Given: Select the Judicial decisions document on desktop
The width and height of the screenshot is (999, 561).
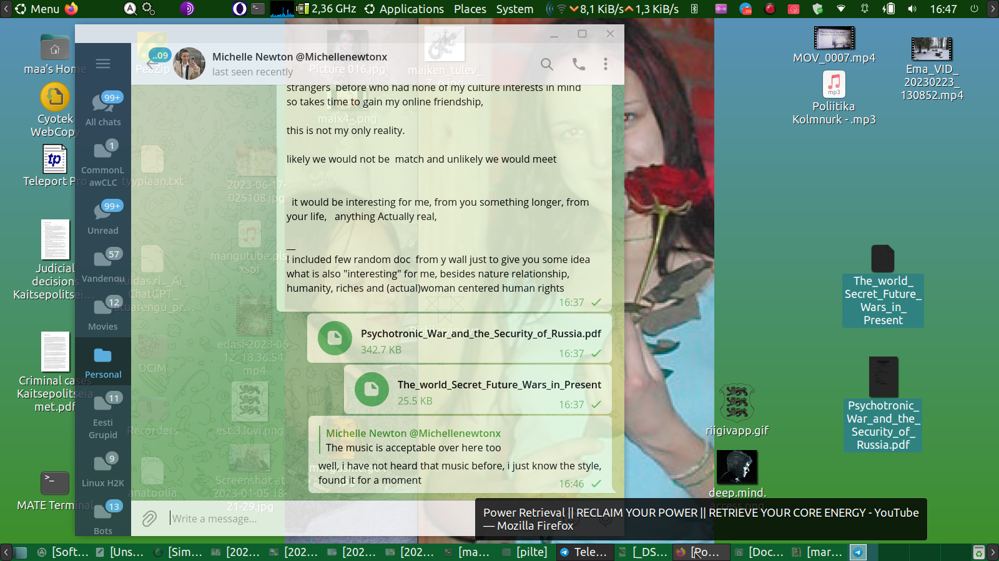Looking at the screenshot, I should coord(55,260).
